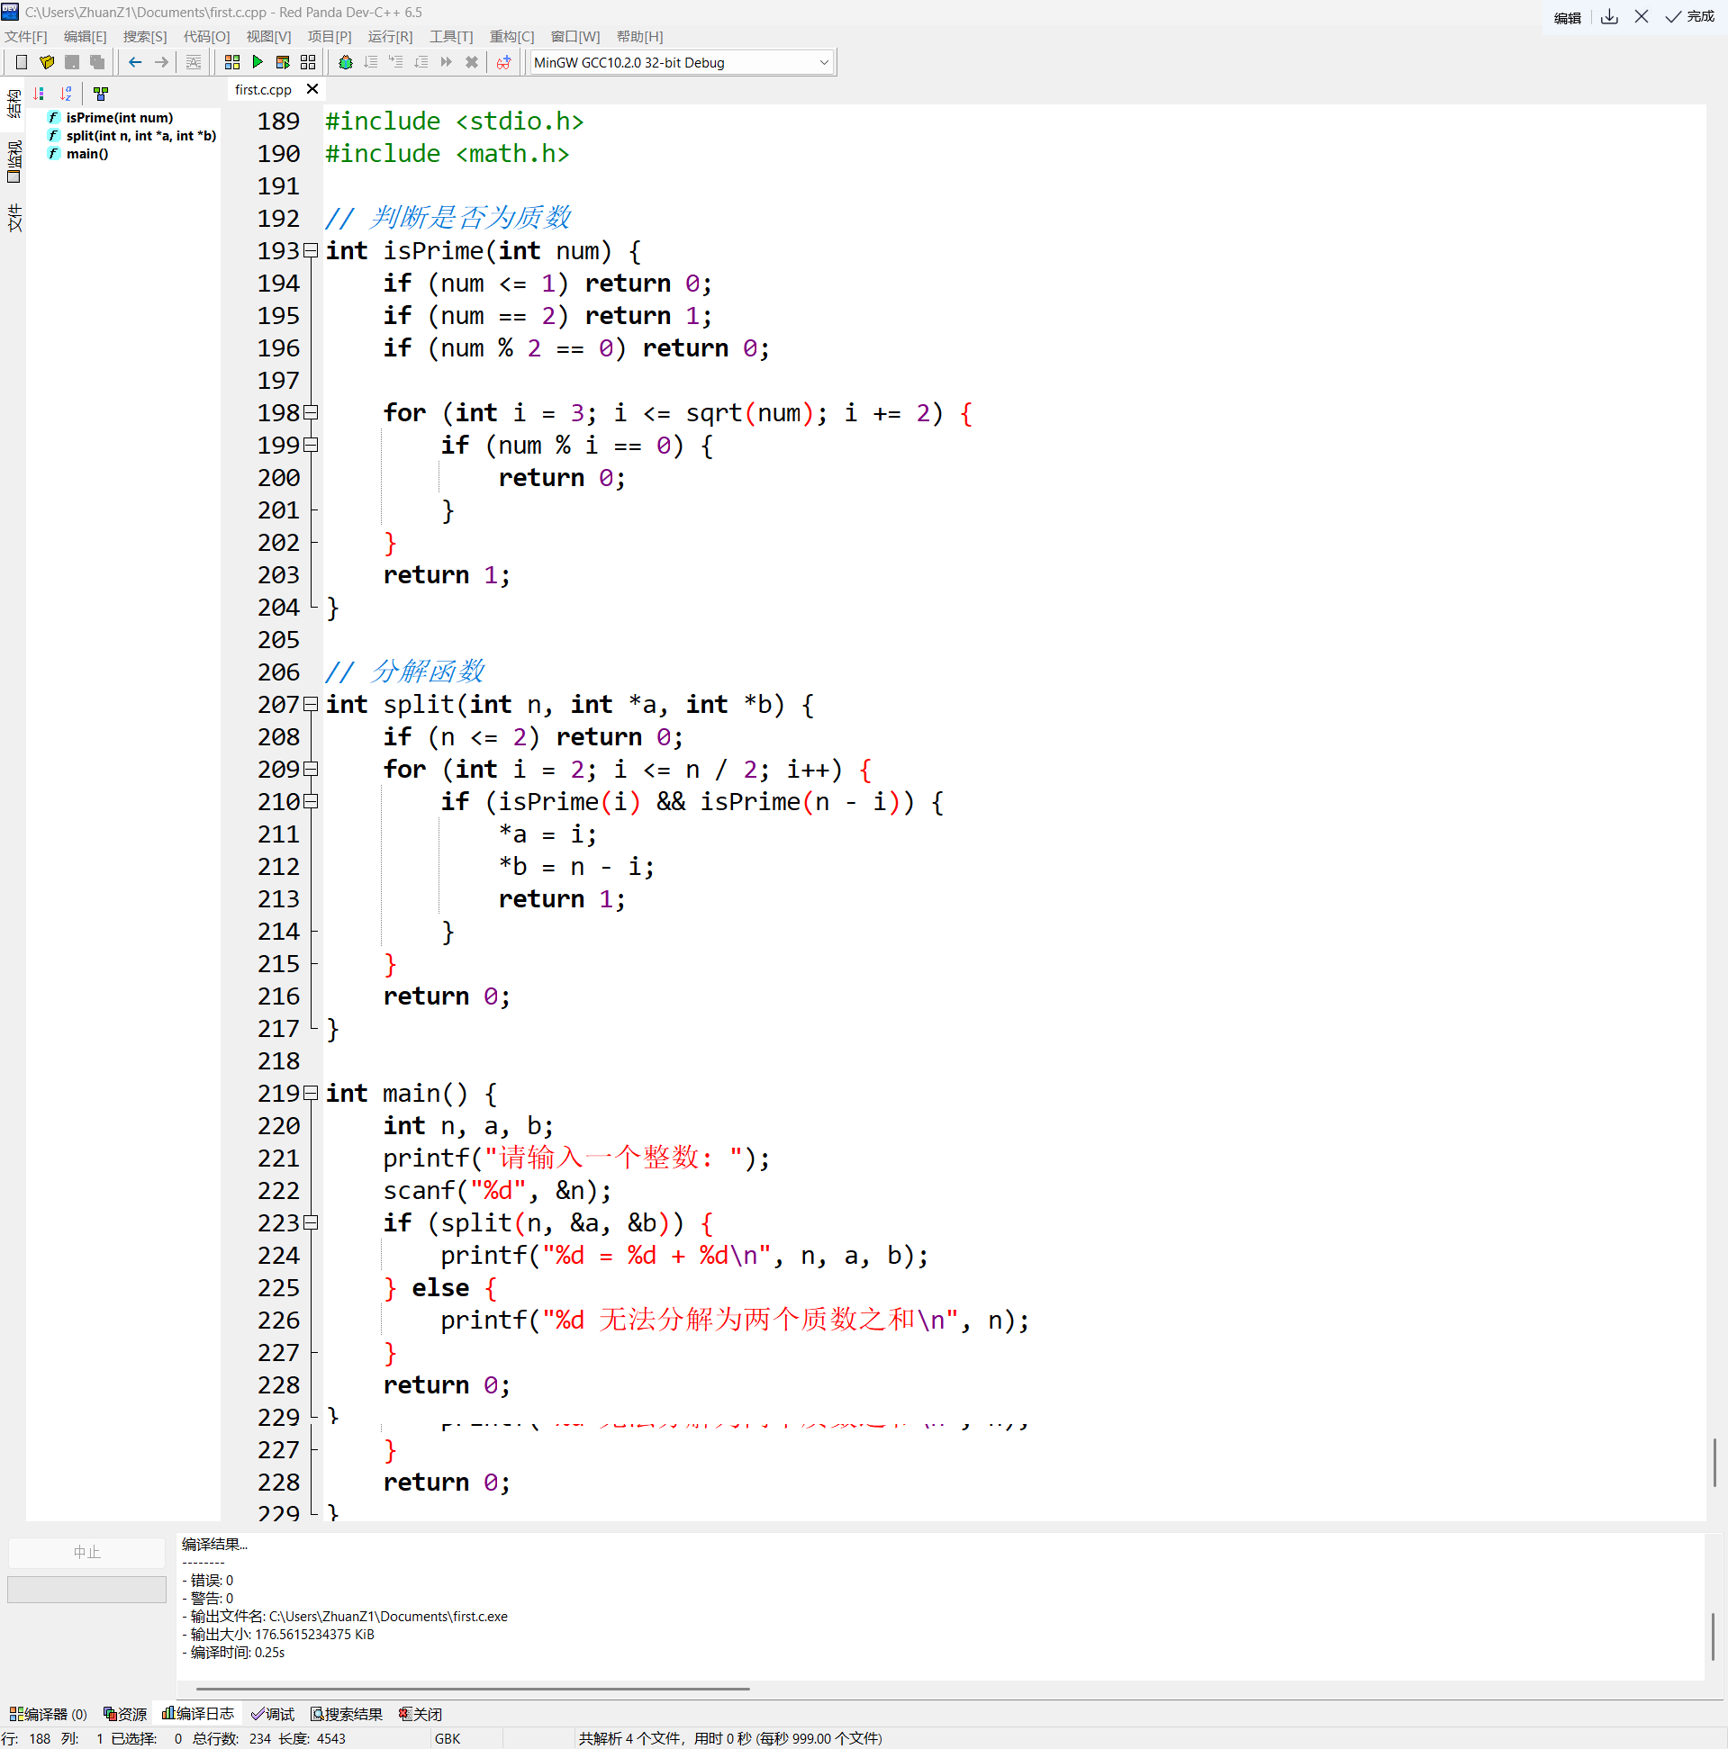Switch to the 调试 bottom tab
The width and height of the screenshot is (1728, 1749).
(x=273, y=1714)
